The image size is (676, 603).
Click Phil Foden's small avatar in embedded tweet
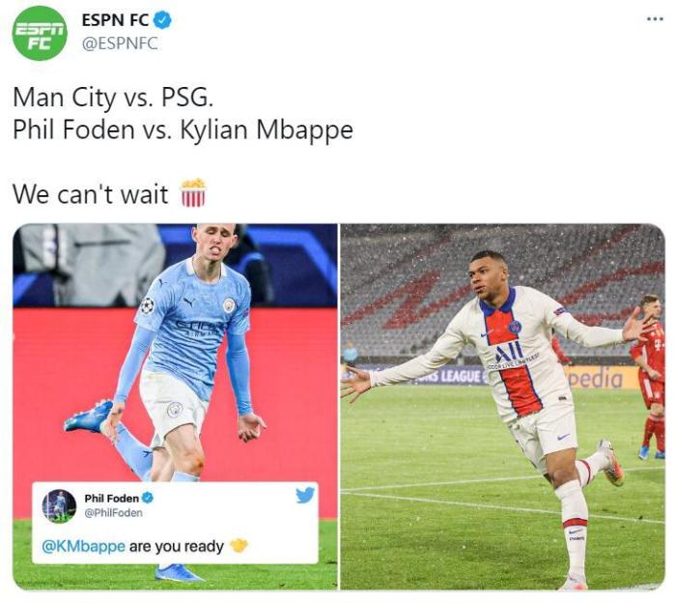click(x=59, y=506)
